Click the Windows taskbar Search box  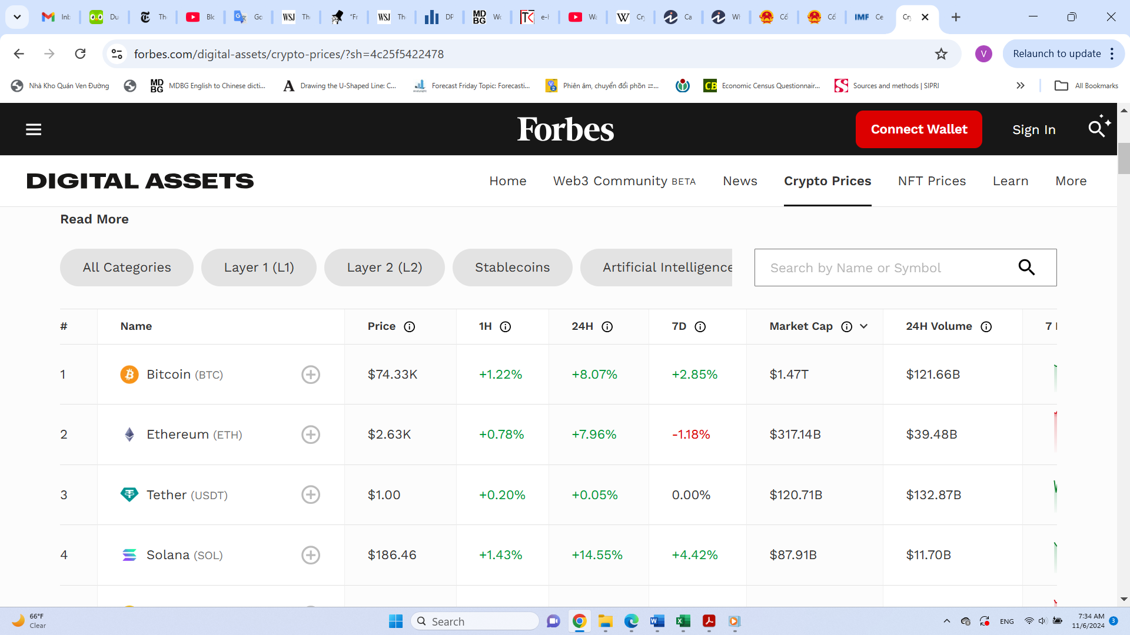[474, 621]
